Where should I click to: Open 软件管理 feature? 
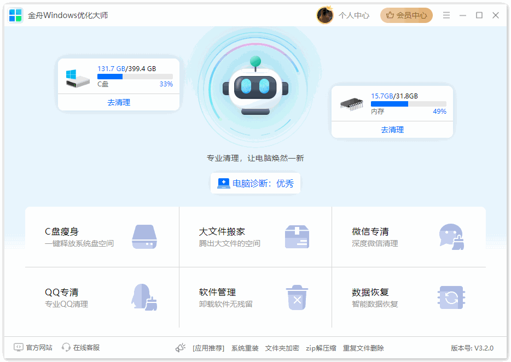point(255,297)
